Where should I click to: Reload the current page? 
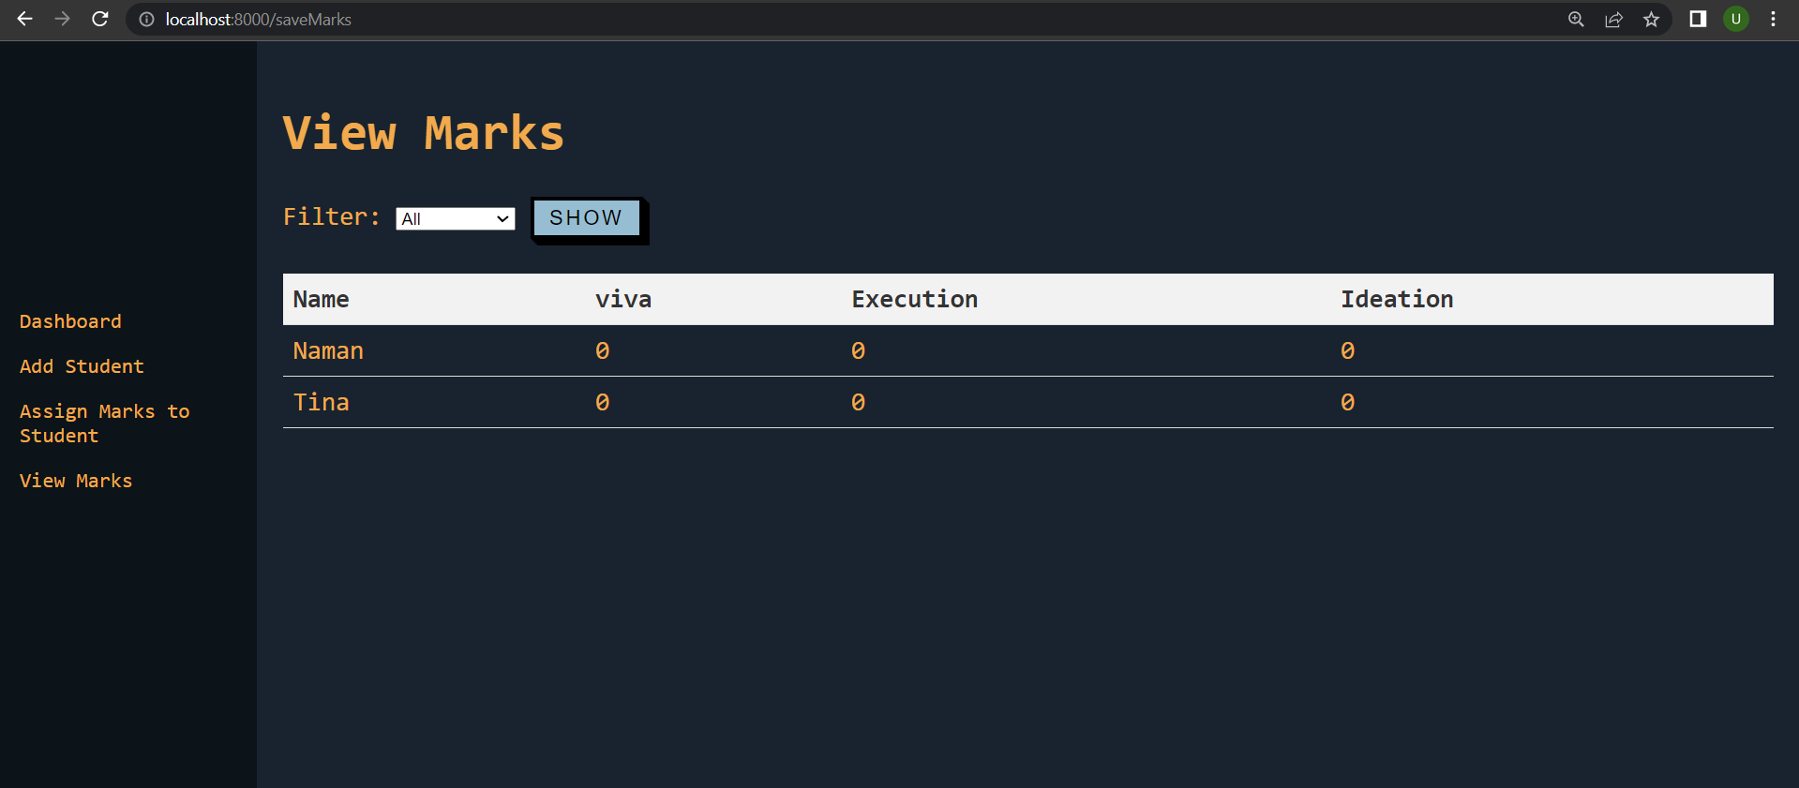click(x=100, y=19)
